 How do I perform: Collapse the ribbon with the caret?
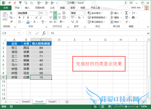[148, 27]
